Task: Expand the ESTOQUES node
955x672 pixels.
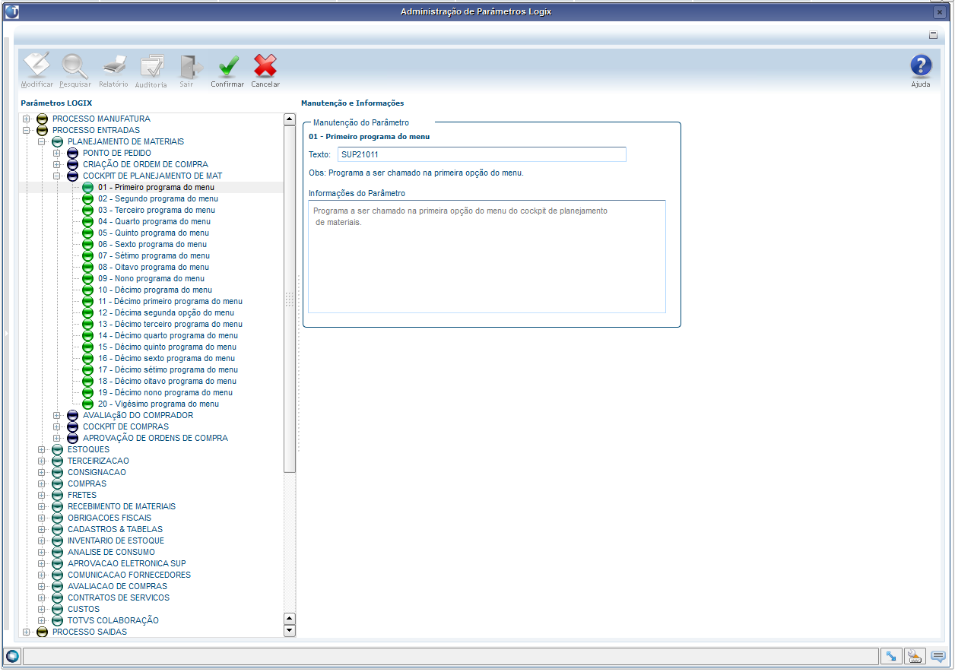Action: 42,450
